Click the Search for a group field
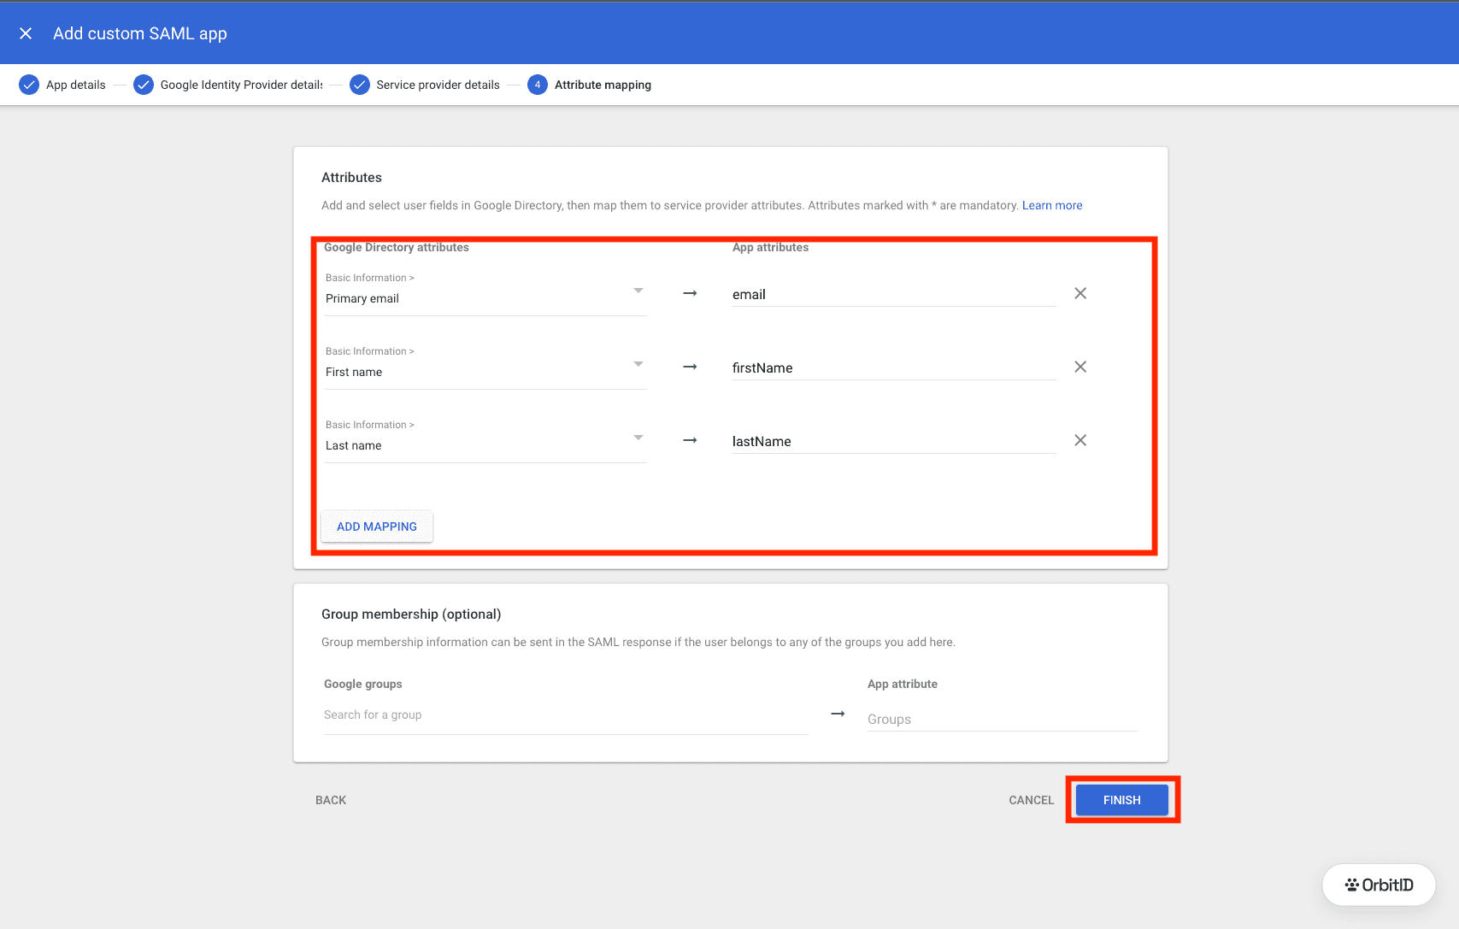The width and height of the screenshot is (1459, 929). pos(566,714)
